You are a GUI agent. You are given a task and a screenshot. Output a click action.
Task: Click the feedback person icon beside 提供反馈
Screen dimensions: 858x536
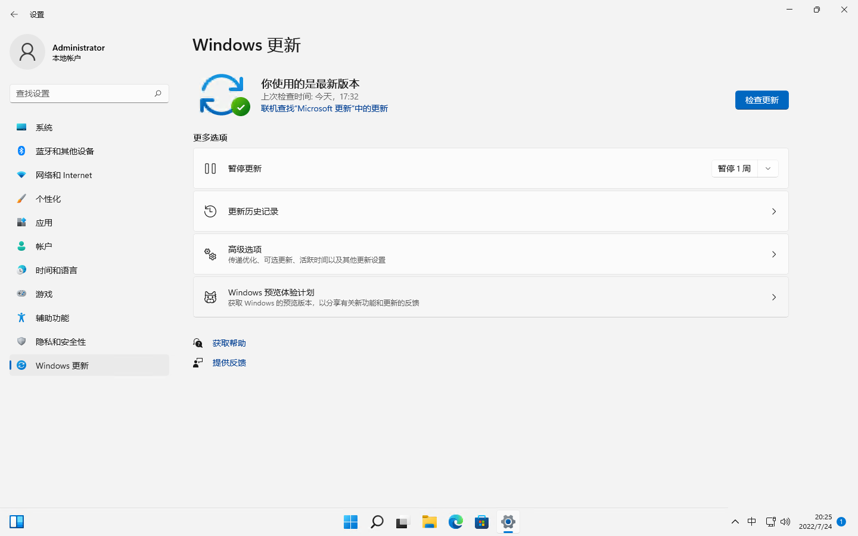[x=198, y=363]
